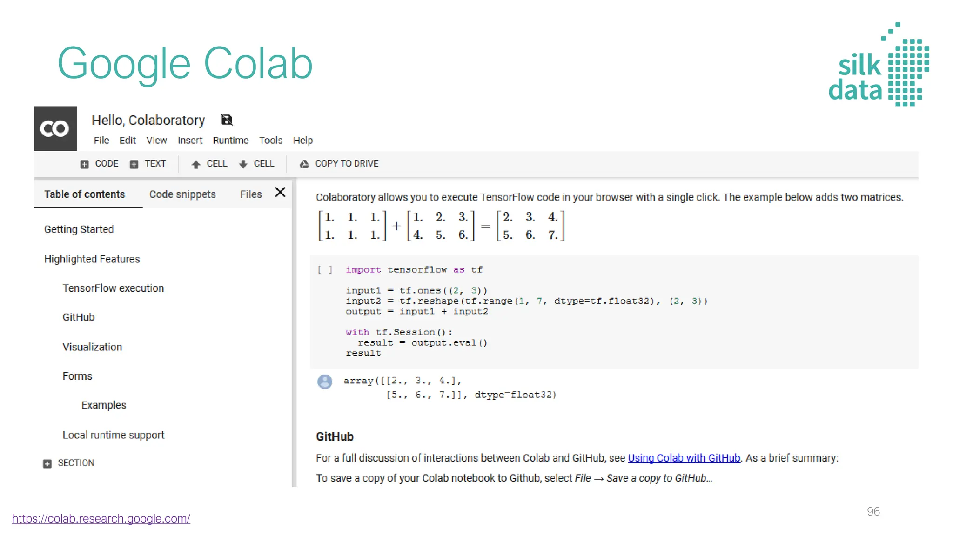The height and width of the screenshot is (536, 953).
Task: Click the GitHub section heading in notebook
Action: 335,437
